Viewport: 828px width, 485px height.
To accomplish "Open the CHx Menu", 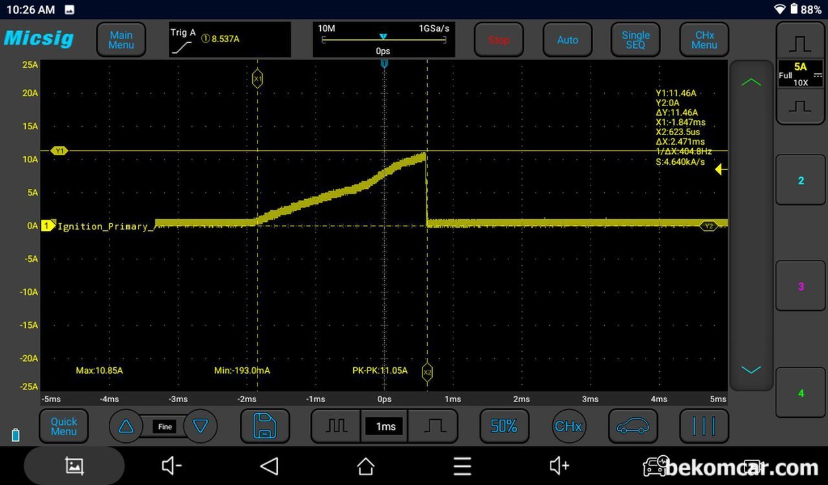I will point(704,40).
